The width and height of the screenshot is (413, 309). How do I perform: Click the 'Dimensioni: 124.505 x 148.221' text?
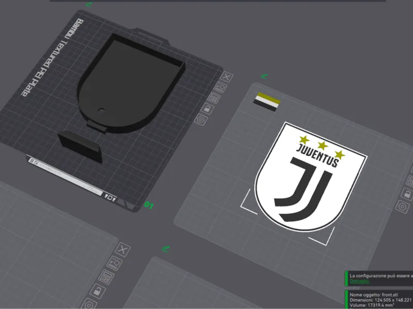click(380, 300)
